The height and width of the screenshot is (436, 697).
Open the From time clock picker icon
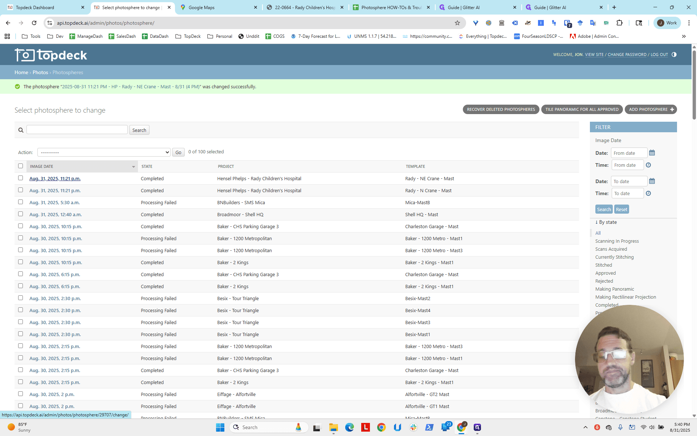click(x=648, y=165)
